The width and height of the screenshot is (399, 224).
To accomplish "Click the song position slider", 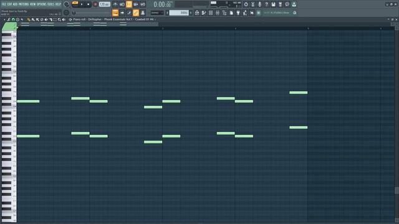I will tap(92, 12).
